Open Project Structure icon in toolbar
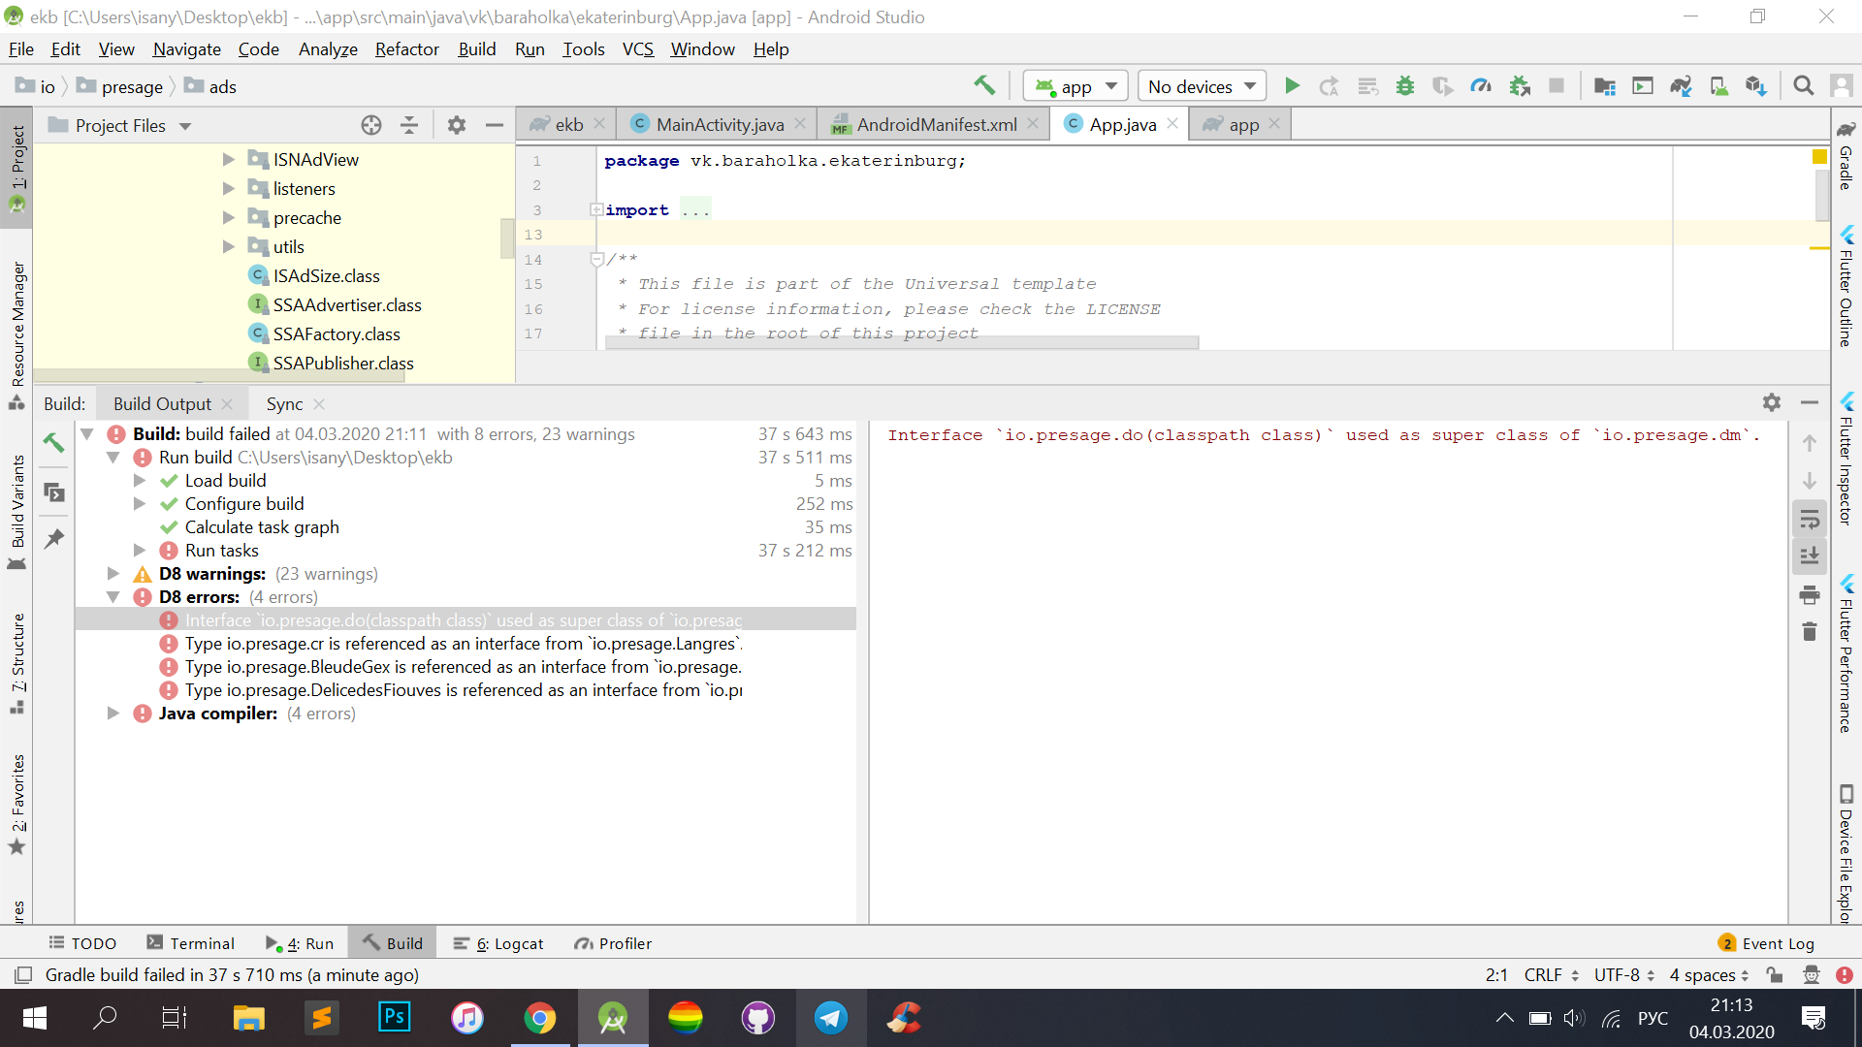This screenshot has height=1047, width=1862. click(1605, 86)
